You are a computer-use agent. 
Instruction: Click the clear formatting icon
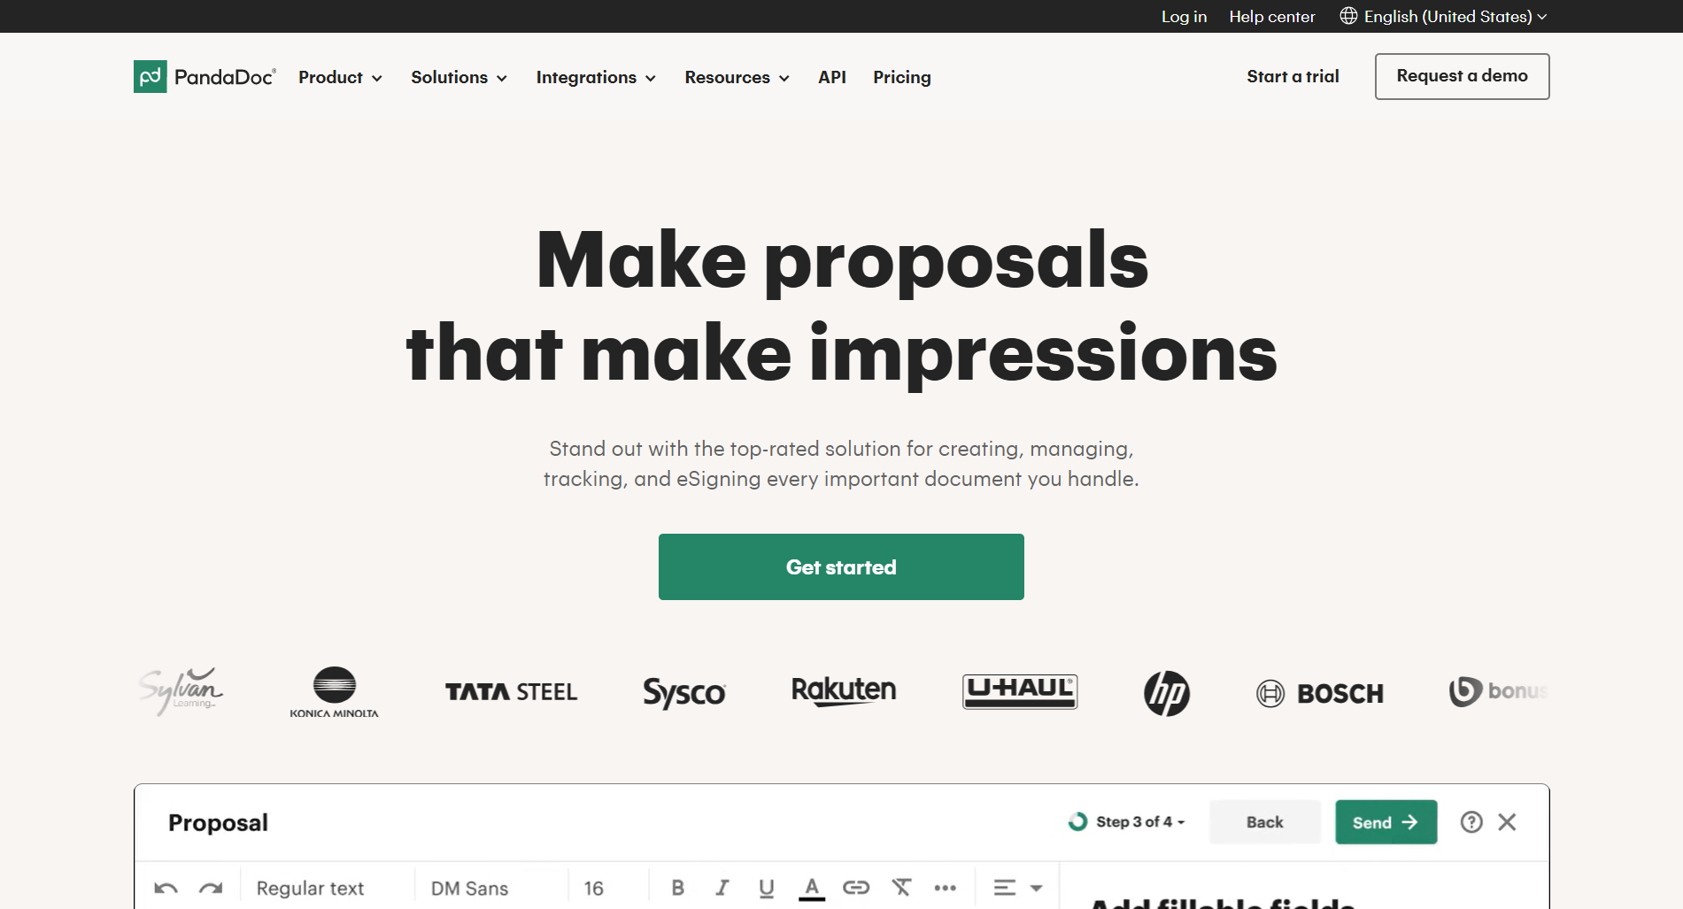901,888
